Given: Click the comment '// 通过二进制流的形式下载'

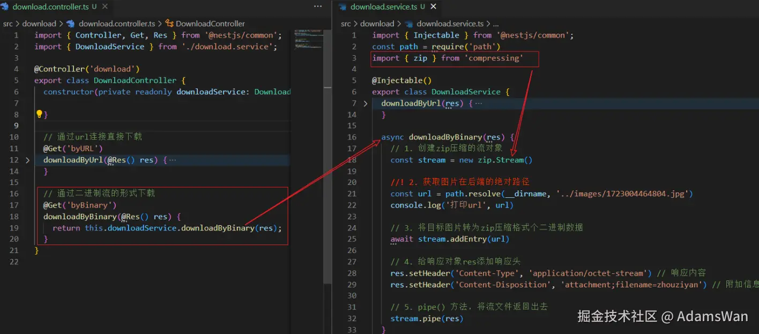Looking at the screenshot, I should (99, 194).
